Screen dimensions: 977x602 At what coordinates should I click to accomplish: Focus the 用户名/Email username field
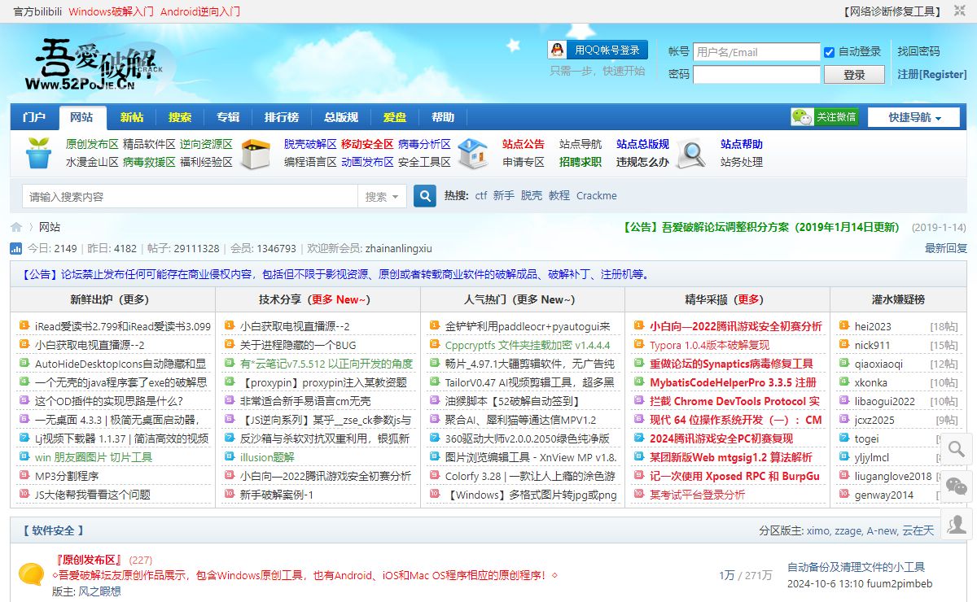(756, 52)
